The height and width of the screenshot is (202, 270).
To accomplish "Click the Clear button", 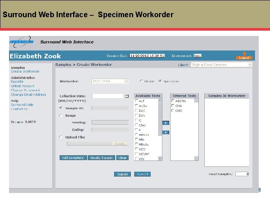I will point(122,158).
